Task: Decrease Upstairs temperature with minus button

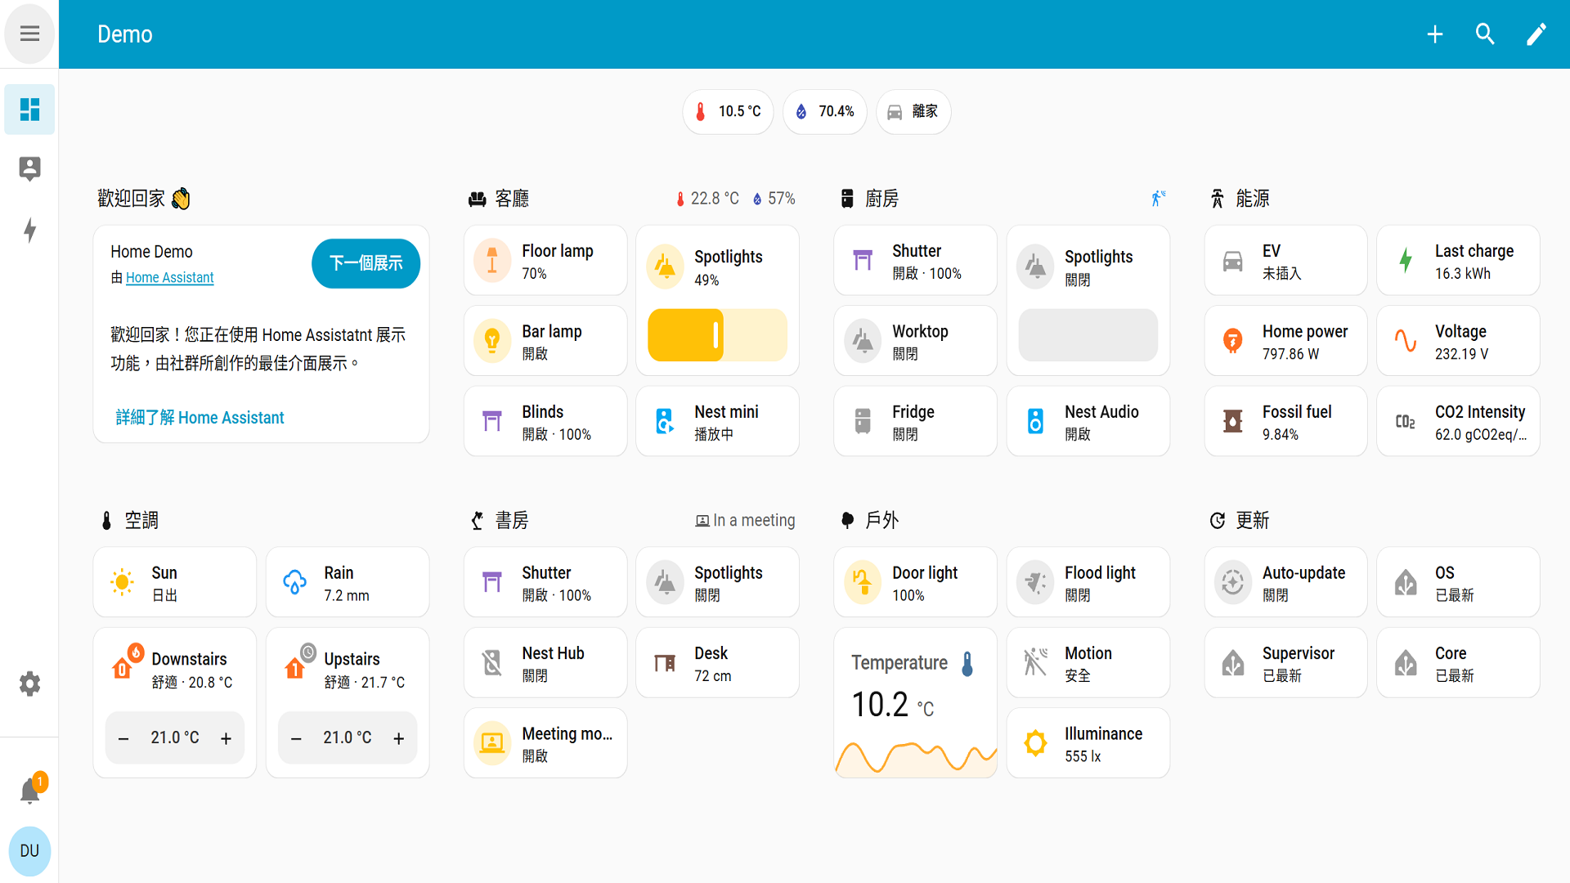Action: click(296, 738)
